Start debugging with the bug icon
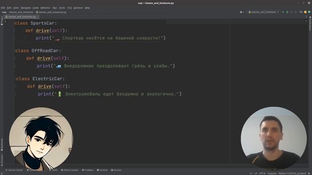 (287, 12)
